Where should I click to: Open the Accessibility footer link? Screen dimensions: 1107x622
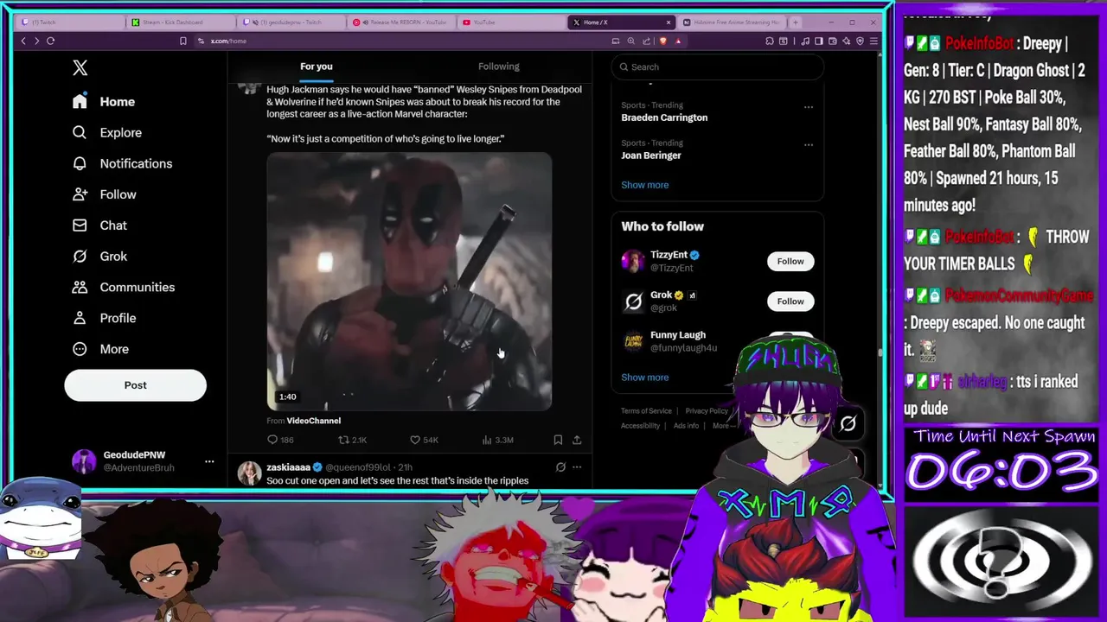click(x=640, y=426)
